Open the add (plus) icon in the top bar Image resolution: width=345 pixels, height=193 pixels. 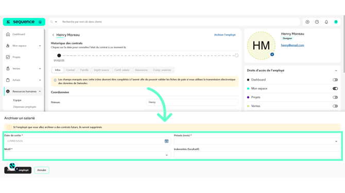307,22
